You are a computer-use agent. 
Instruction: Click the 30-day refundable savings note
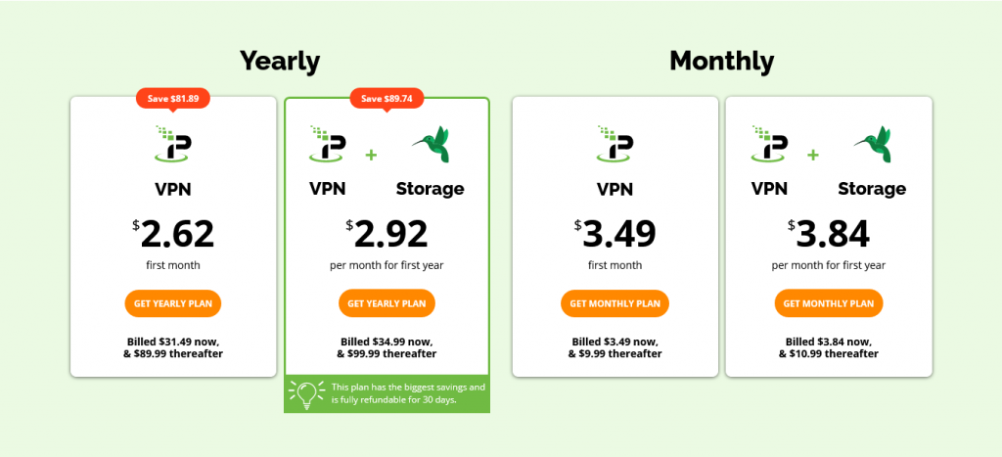coord(408,393)
